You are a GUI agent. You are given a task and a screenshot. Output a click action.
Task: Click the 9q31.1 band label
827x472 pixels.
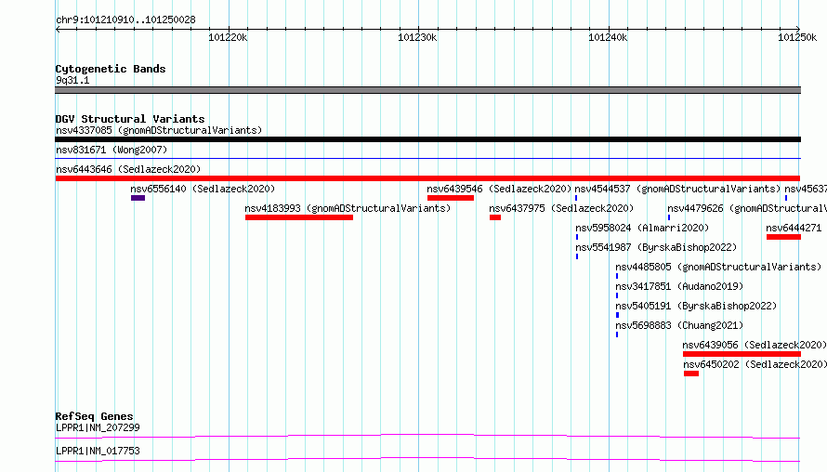[72, 80]
